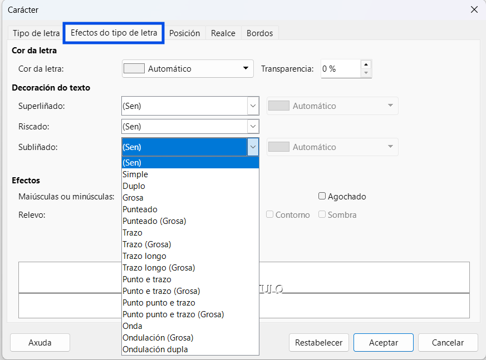Screen dimensions: 486x360
Task: Enable the Agochado checkbox
Action: click(322, 196)
